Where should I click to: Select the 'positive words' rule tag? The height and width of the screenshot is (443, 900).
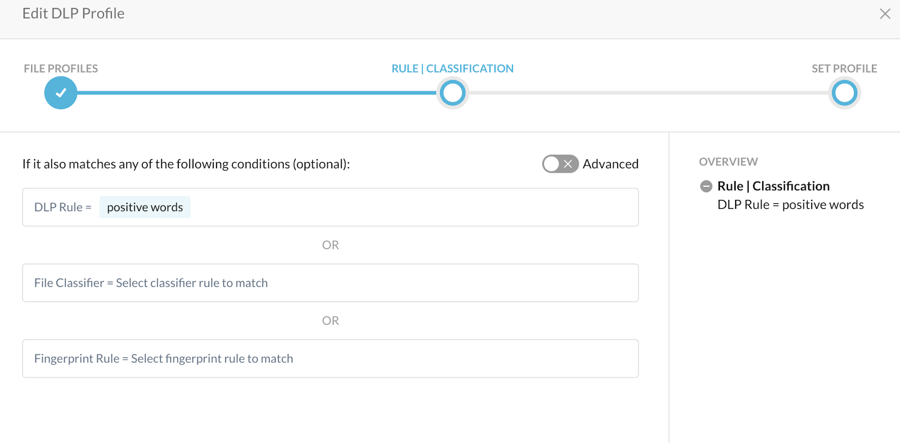pos(145,207)
